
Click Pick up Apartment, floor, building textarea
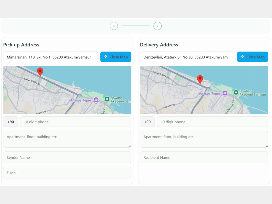pos(67,139)
